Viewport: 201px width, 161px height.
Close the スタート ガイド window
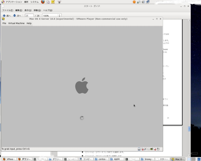click(x=188, y=6)
